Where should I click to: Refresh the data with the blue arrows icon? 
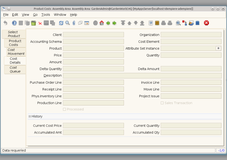pyautogui.click(x=61, y=23)
